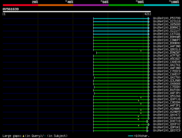182x138 pixels.
Task: Click the red 20% segment of the identity scale
Action: 20,5
